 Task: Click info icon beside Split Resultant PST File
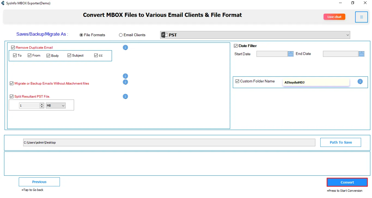coord(125,97)
